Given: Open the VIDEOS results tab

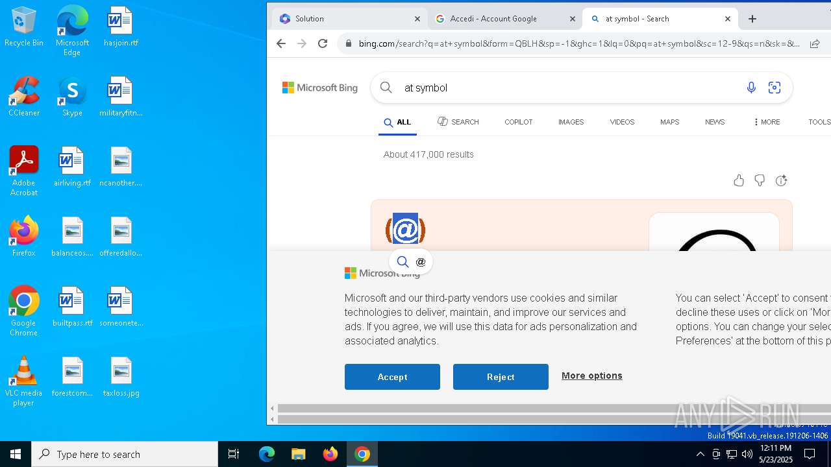Looking at the screenshot, I should coord(622,122).
